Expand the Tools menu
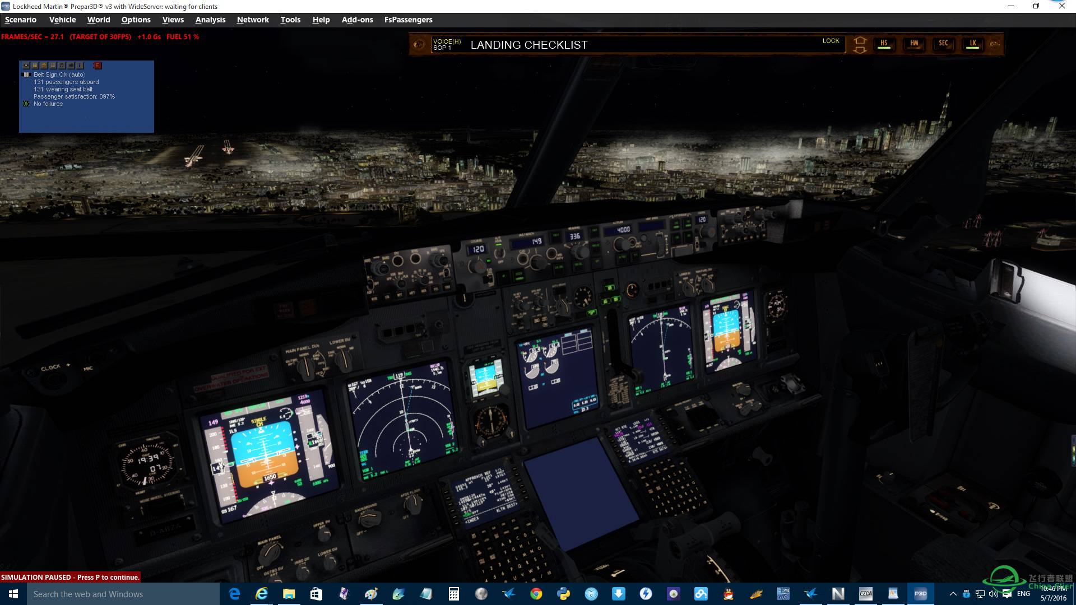 pos(290,20)
